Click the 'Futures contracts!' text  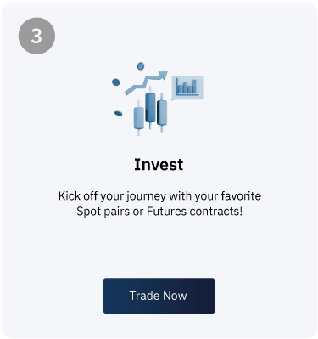tap(194, 212)
